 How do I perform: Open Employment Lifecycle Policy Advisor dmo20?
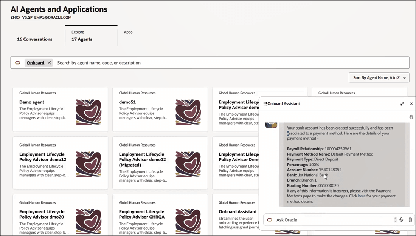pos(61,215)
